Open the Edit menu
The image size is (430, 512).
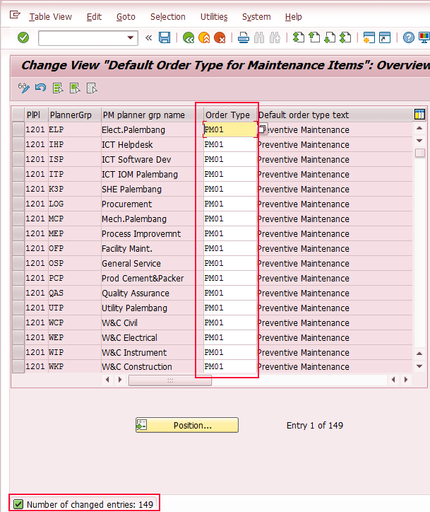point(94,17)
